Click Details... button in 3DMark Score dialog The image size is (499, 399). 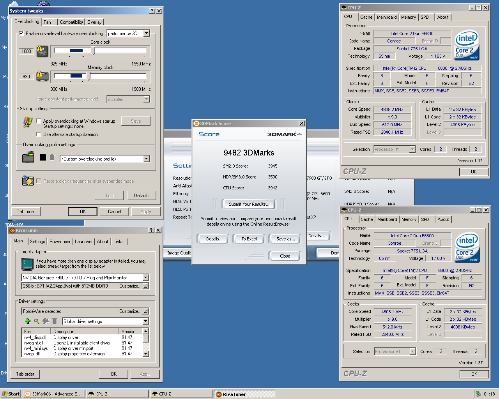tap(214, 239)
